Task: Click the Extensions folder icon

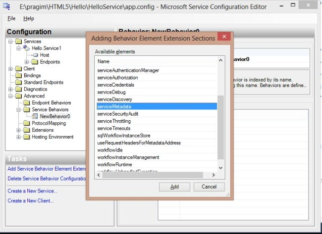Action: point(26,130)
